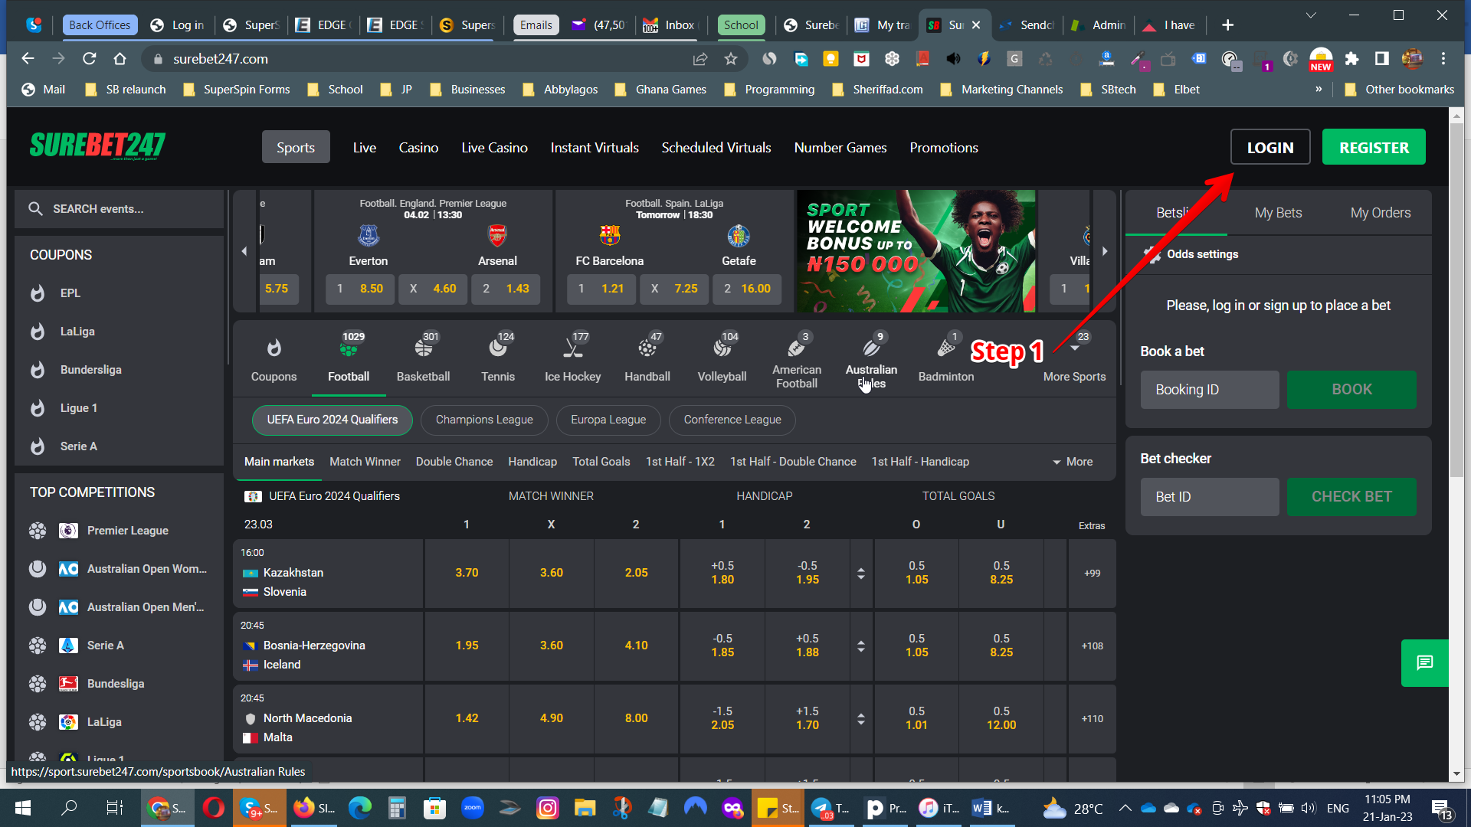Pick Everton win odds 8.50
The image size is (1471, 827).
[360, 289]
